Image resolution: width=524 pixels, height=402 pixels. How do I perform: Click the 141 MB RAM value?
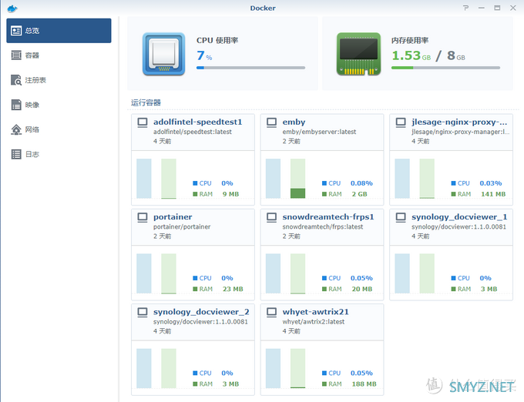pos(493,194)
